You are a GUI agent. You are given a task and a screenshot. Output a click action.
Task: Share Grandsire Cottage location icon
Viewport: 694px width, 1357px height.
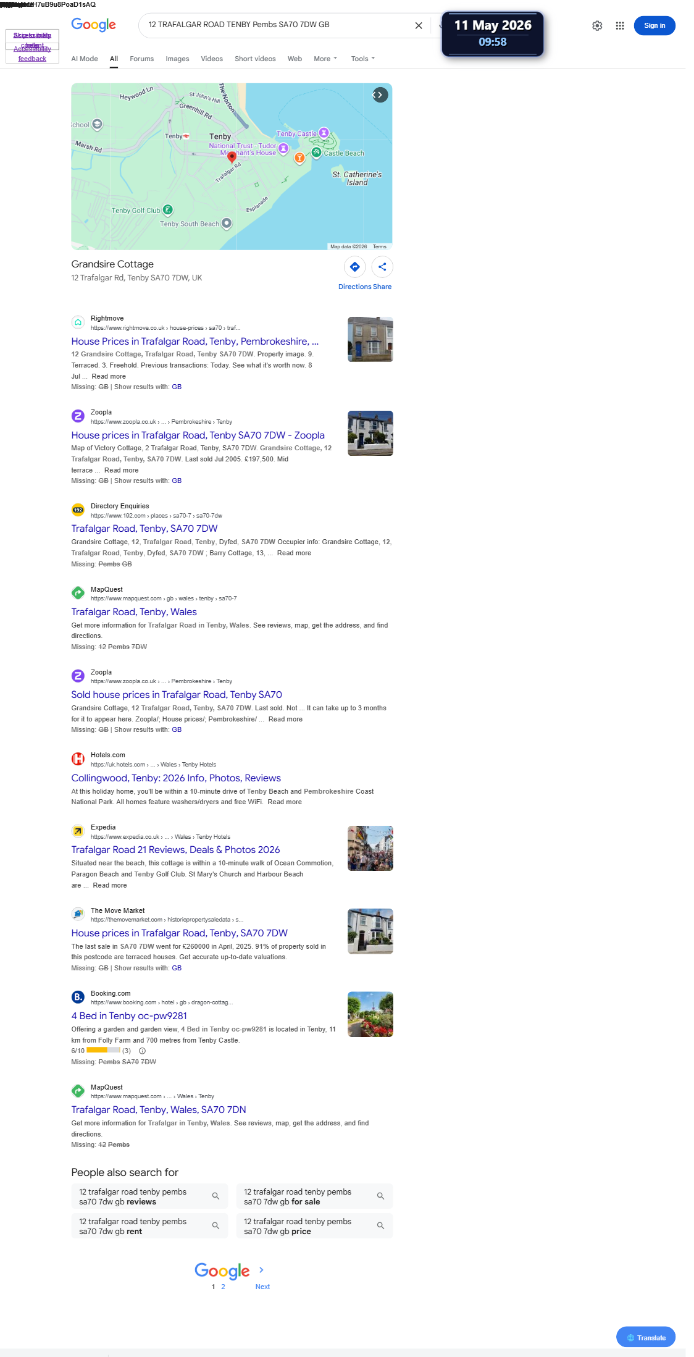click(x=382, y=267)
